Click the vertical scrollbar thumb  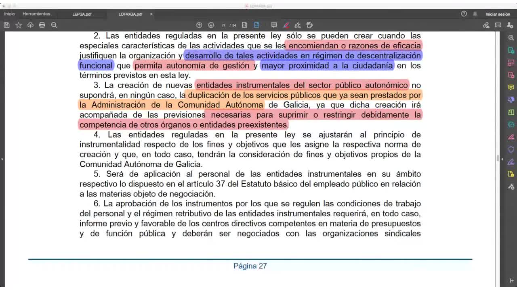(x=498, y=158)
